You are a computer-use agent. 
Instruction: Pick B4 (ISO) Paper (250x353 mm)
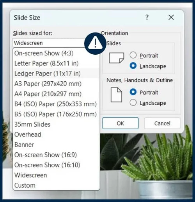point(56,104)
